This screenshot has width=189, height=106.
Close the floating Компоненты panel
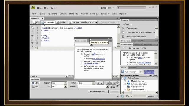(111, 39)
